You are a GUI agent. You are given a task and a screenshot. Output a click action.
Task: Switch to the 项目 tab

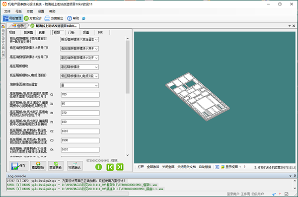coord(12,32)
